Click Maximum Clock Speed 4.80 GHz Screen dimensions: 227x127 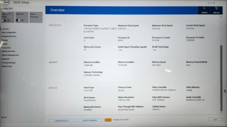click(122, 29)
